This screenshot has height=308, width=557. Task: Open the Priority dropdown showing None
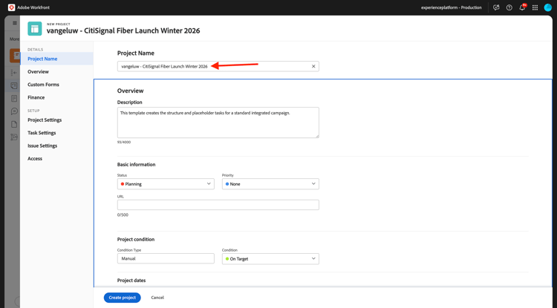point(270,184)
